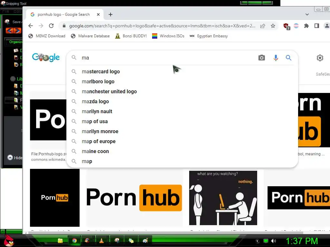Screen dimensions: 330x247
Task: Launch VLC media player from taskbar
Action: pos(101,241)
